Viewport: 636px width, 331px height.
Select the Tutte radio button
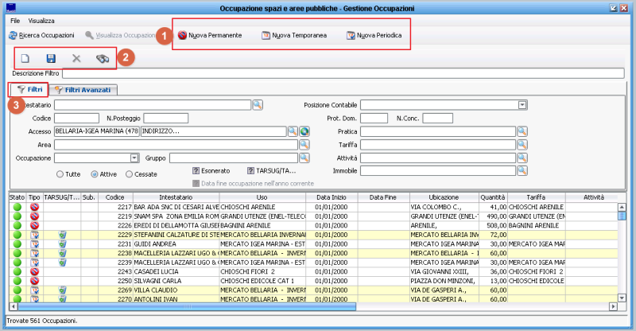[60, 173]
